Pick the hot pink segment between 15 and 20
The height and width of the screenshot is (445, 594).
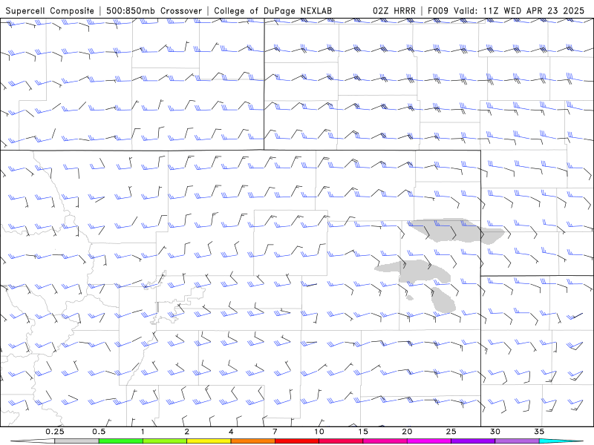385,441
